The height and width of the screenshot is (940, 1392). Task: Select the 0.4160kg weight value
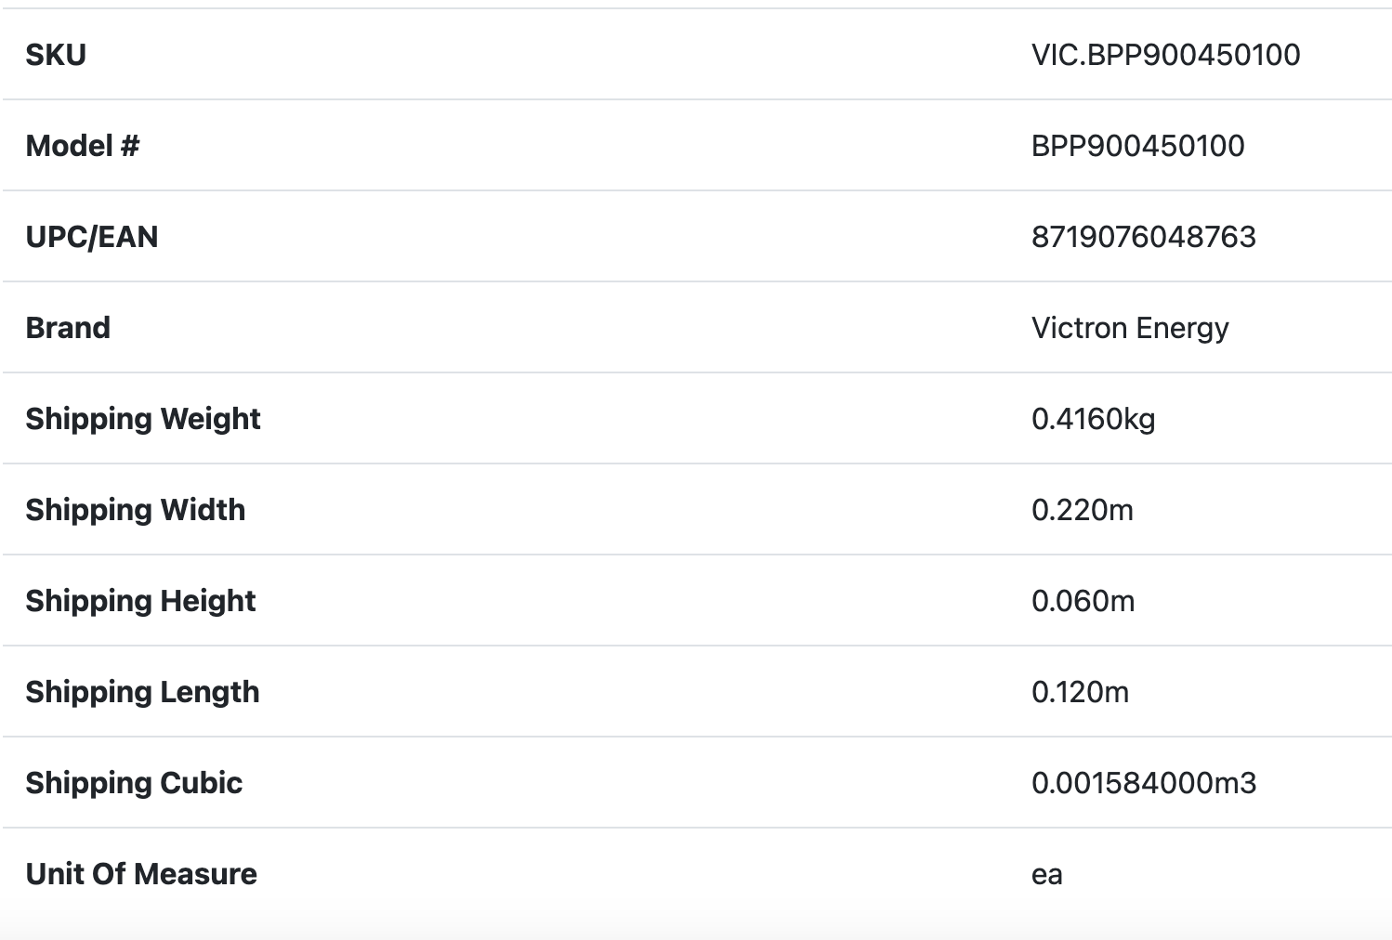1093,419
